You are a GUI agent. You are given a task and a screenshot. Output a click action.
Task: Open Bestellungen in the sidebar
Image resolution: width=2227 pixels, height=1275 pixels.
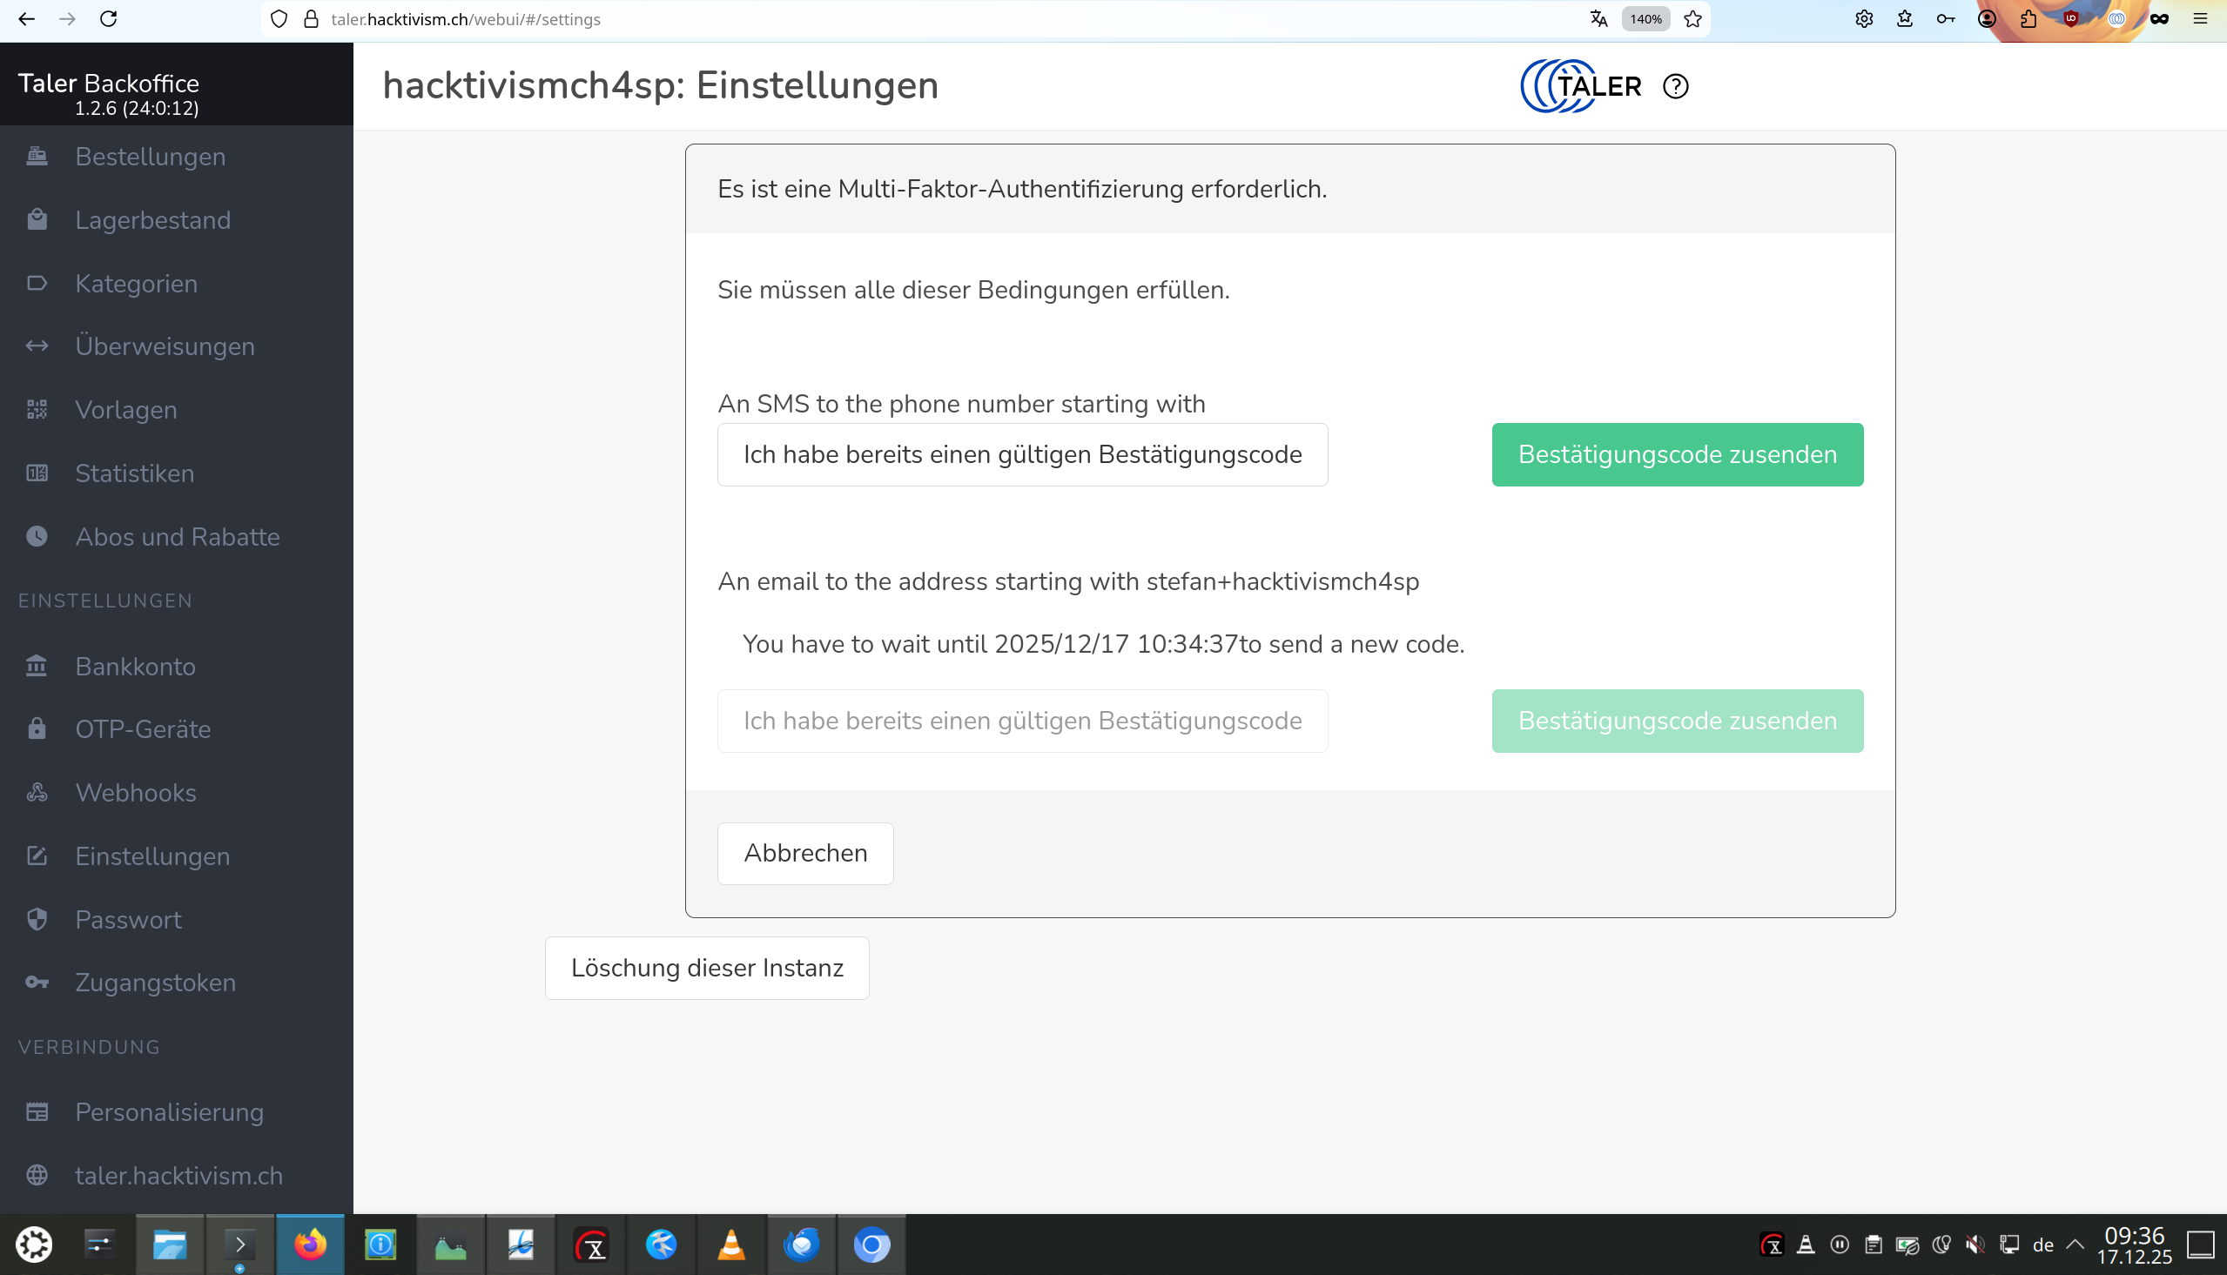(x=150, y=157)
